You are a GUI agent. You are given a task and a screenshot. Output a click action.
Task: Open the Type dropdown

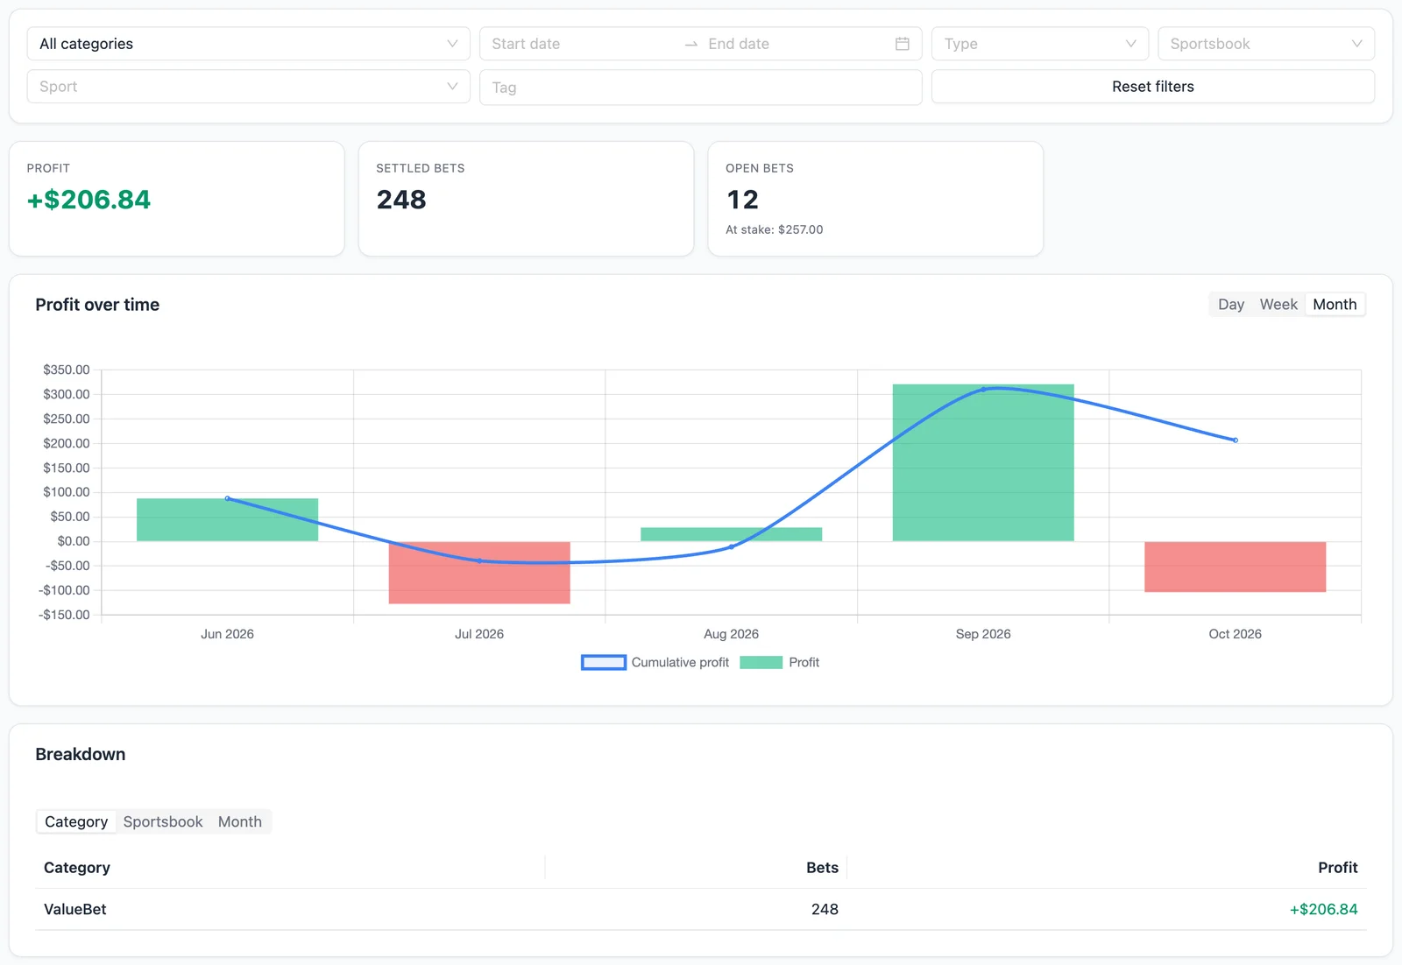[1039, 44]
